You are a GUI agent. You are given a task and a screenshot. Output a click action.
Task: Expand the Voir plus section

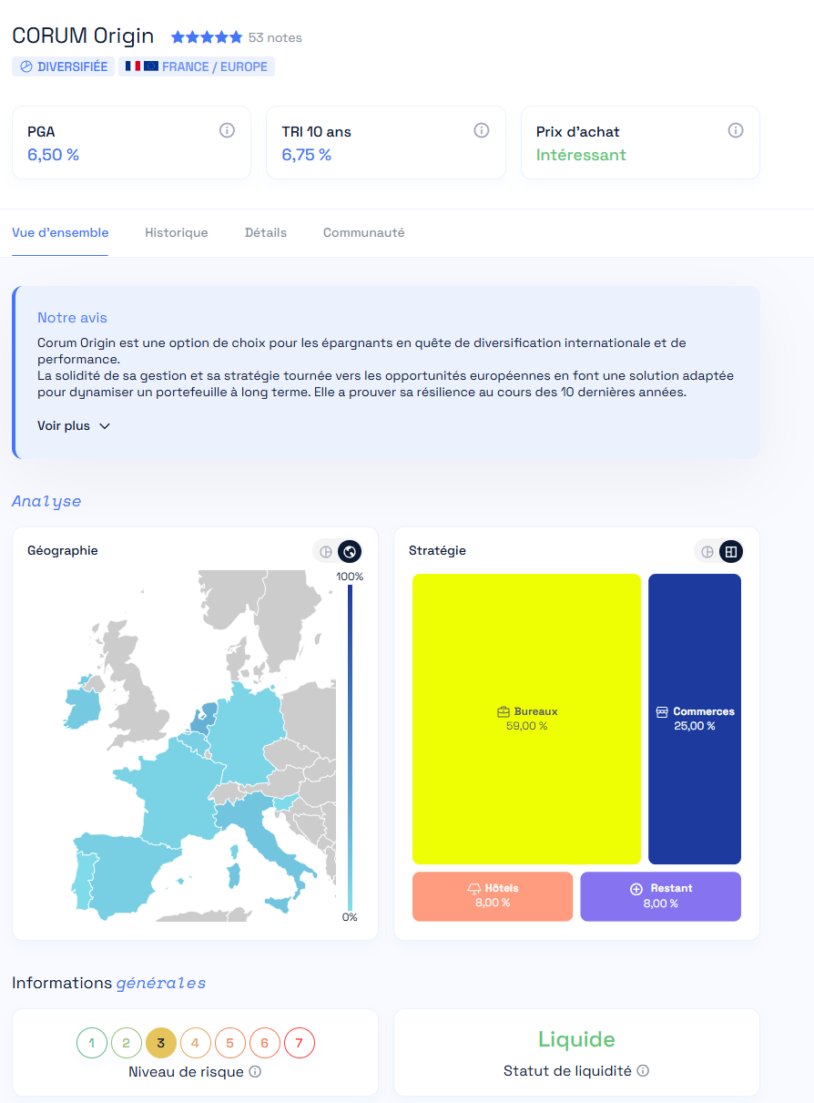(x=74, y=425)
